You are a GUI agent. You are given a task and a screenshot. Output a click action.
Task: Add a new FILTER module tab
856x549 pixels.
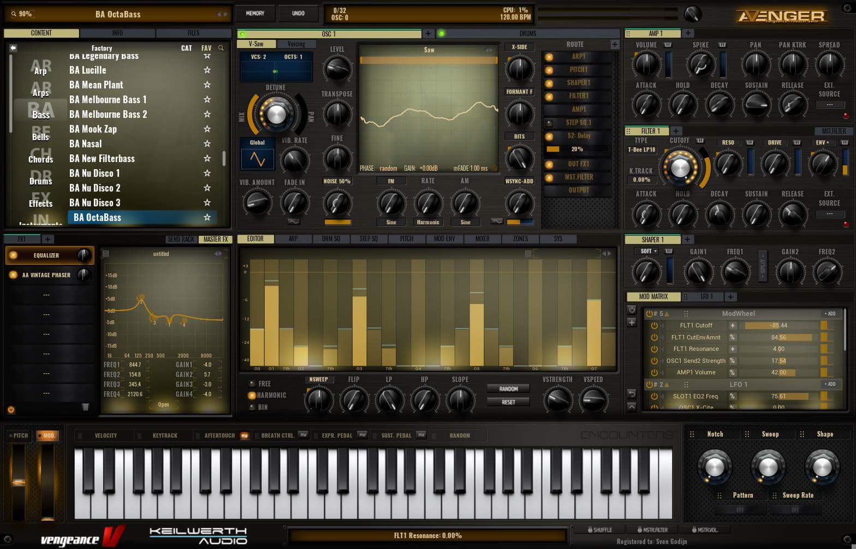[x=676, y=131]
